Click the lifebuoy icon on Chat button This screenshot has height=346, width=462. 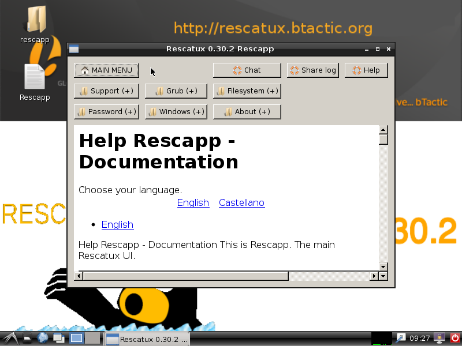(x=237, y=70)
